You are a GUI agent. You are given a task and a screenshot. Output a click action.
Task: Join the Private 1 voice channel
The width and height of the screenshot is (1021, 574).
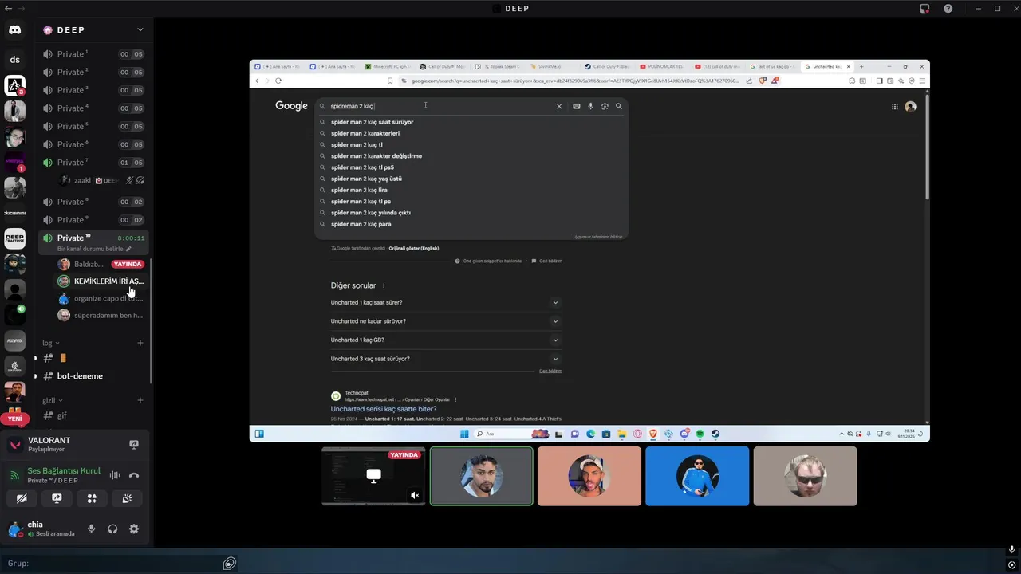pyautogui.click(x=92, y=54)
